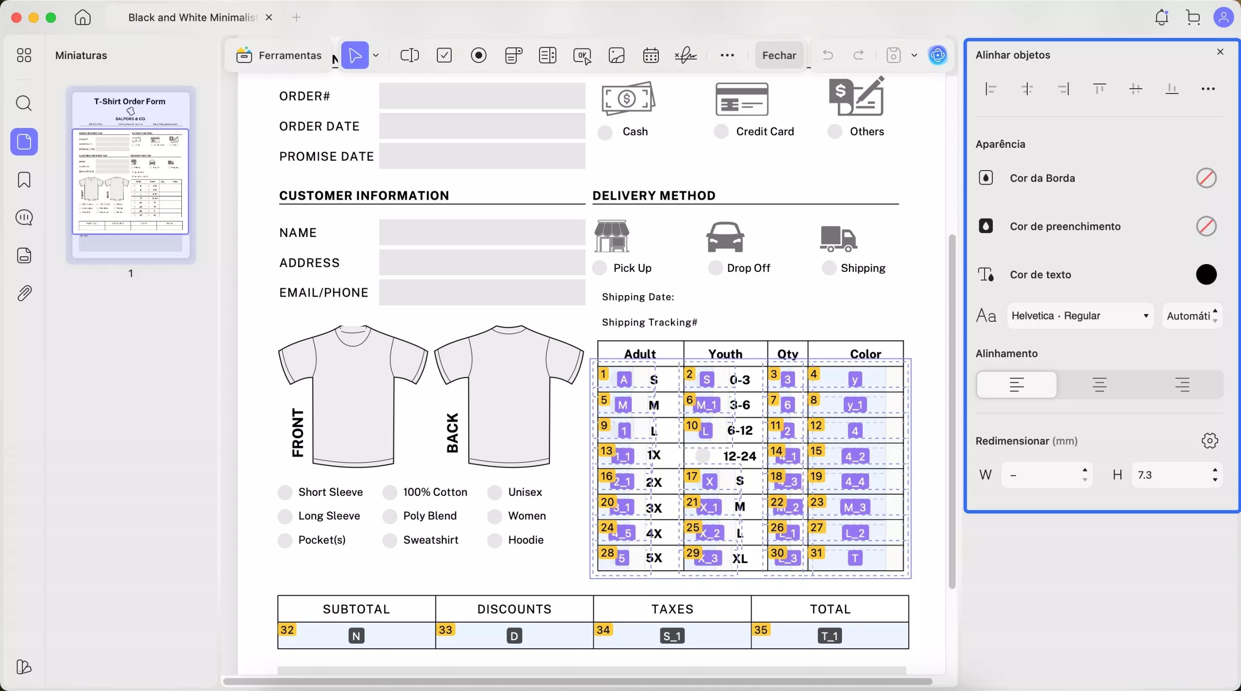Click the align left edges icon
Screen dimensions: 1241x691
991,89
